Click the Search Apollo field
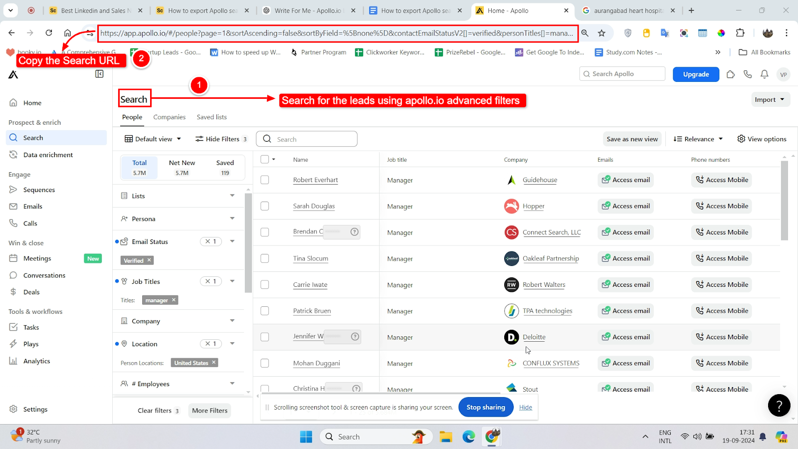 click(622, 74)
